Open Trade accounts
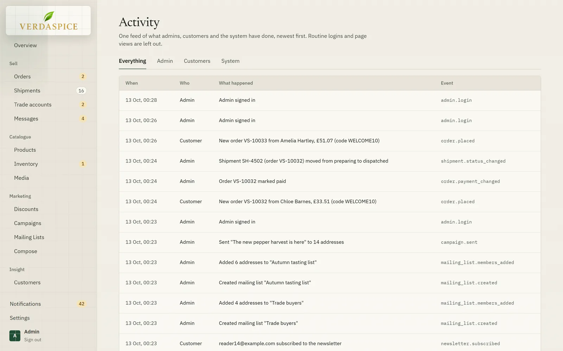563x351 pixels. point(33,105)
